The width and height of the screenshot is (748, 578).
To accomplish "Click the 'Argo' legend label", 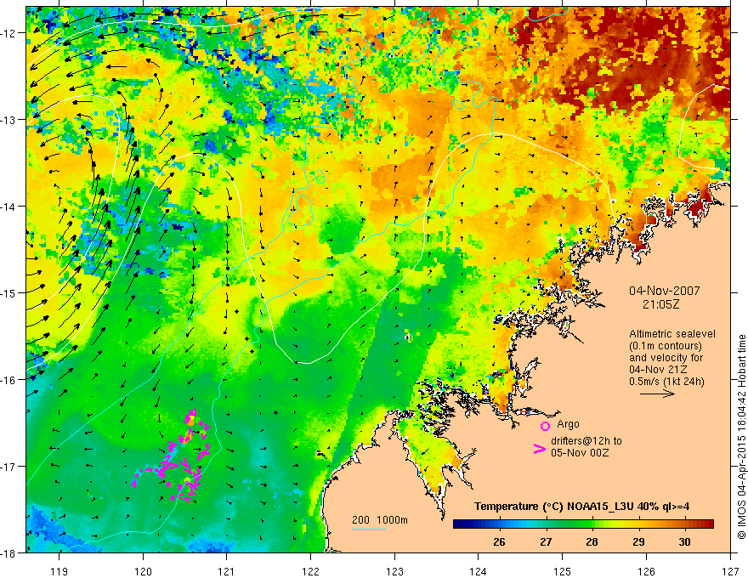I will coord(568,424).
